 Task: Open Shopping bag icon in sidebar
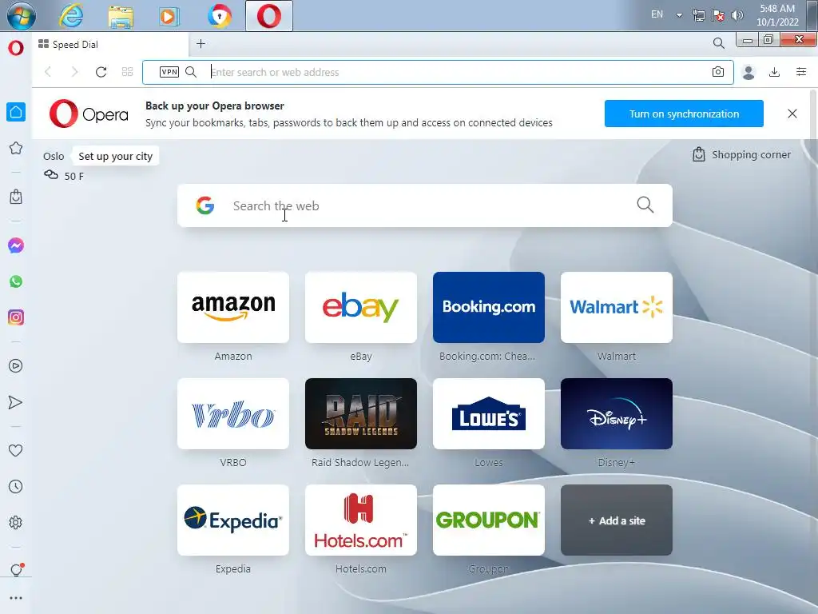point(16,197)
